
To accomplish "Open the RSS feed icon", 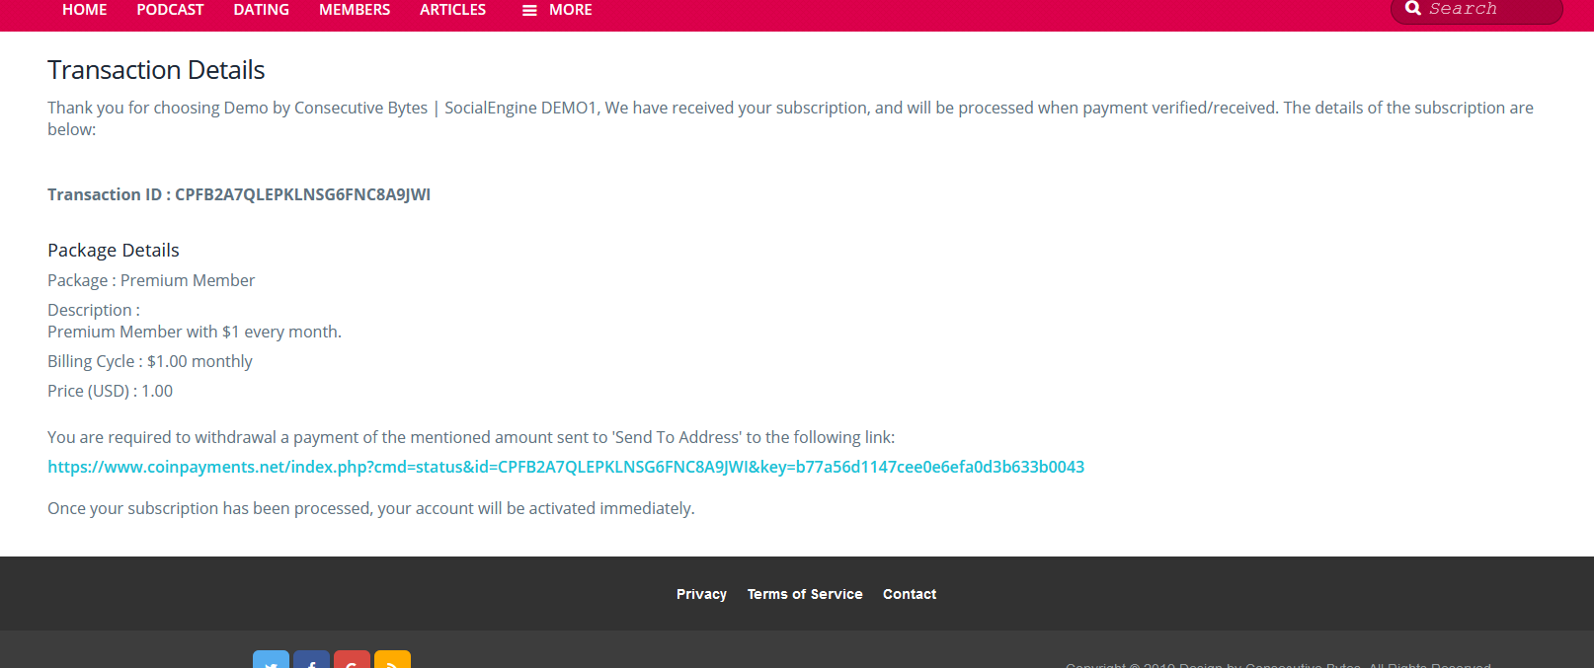I will pyautogui.click(x=392, y=661).
